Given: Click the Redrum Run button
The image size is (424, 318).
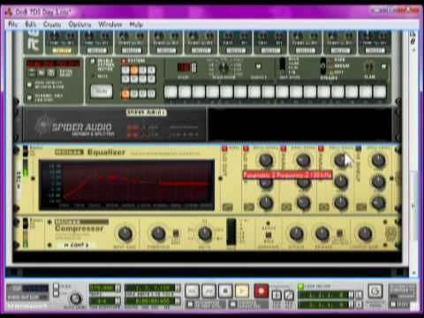Looking at the screenshot, I should pyautogui.click(x=102, y=92).
